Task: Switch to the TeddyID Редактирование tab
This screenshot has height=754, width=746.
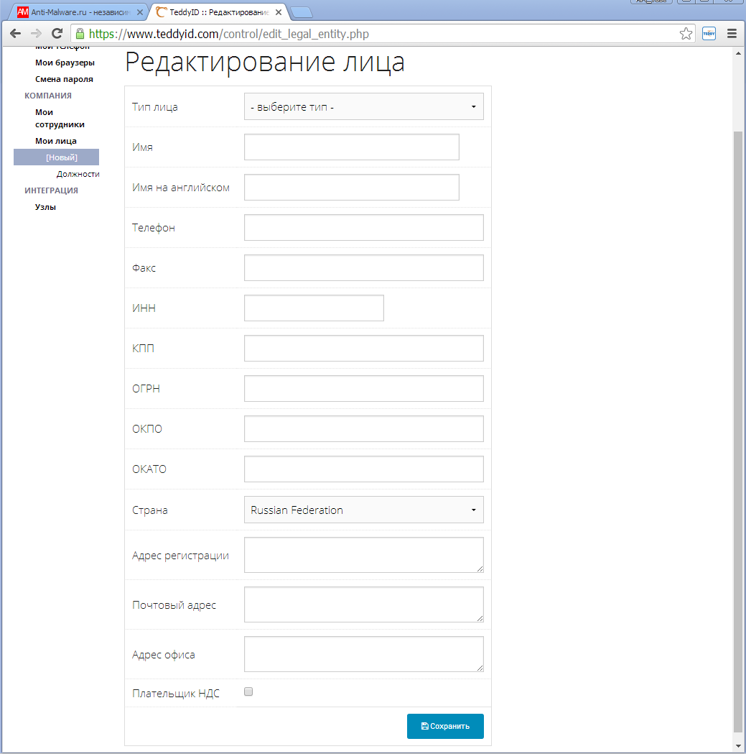Action: (x=218, y=12)
